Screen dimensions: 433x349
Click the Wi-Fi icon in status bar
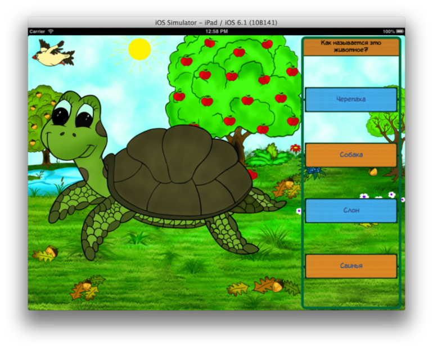point(51,31)
